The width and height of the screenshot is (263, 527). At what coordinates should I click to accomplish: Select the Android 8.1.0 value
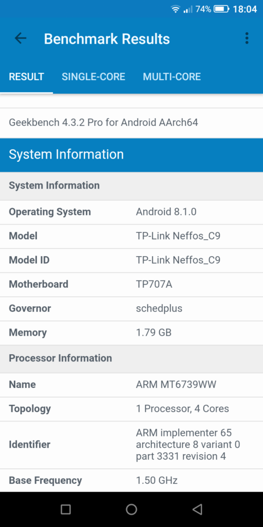[166, 212]
